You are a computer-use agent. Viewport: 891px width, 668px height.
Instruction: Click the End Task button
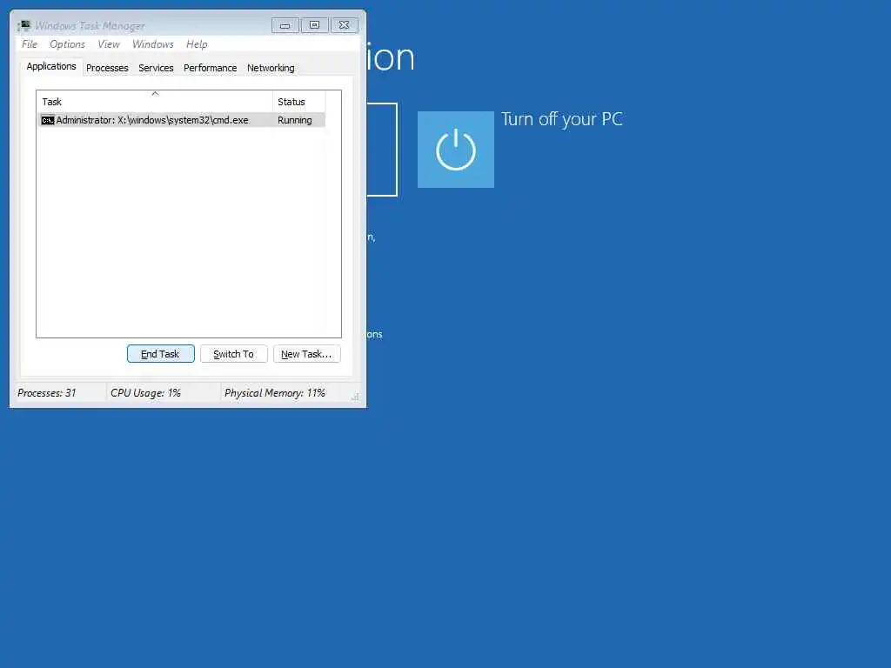point(161,354)
